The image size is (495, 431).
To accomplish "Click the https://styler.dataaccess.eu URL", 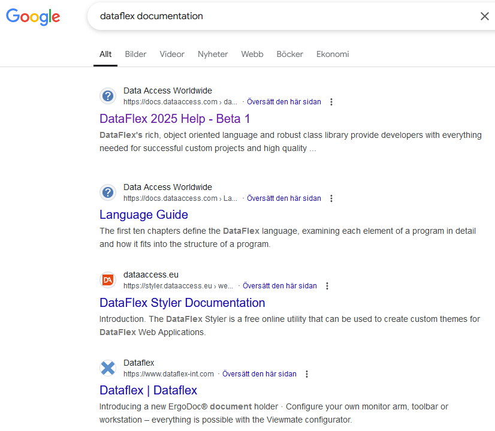I will (x=178, y=286).
